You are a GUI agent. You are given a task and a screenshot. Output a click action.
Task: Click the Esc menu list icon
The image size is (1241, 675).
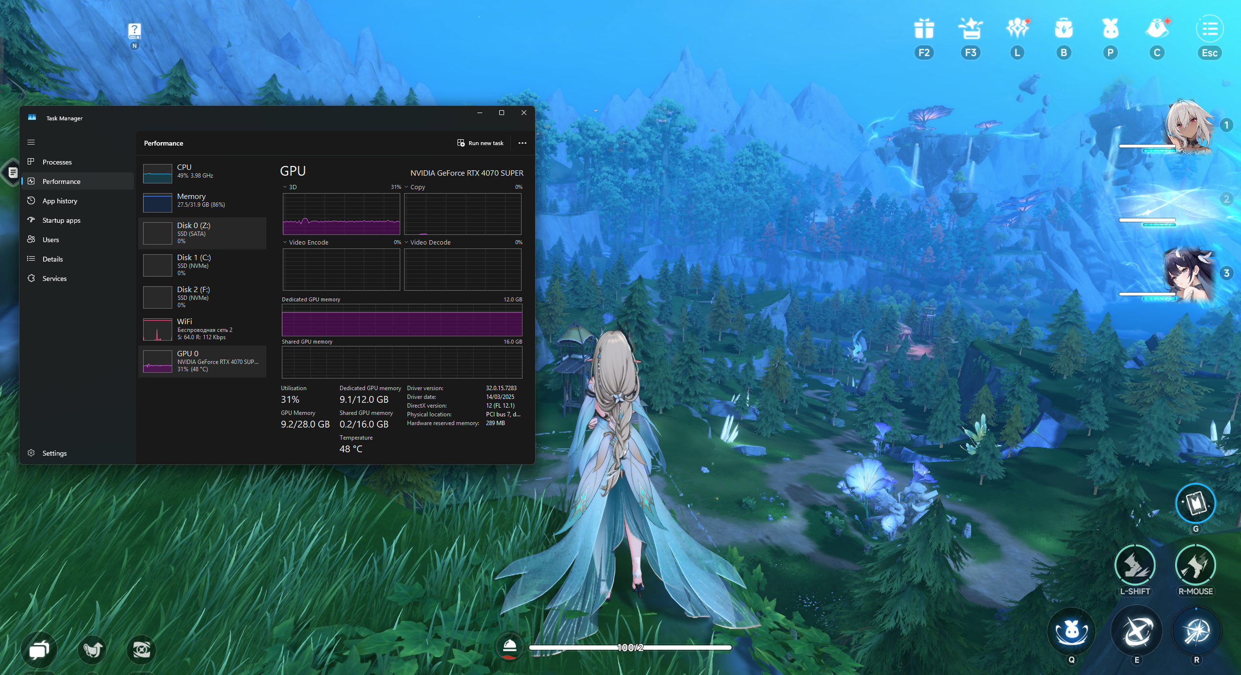(x=1209, y=29)
